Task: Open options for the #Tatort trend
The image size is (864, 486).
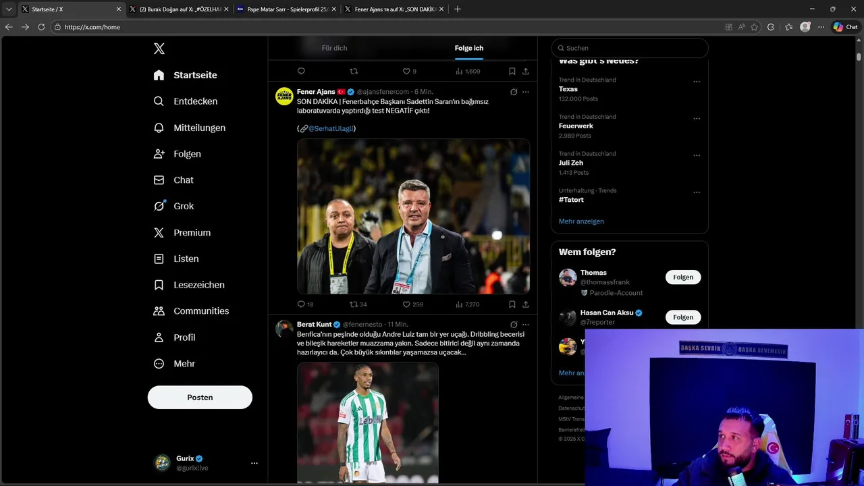Action: pos(697,192)
